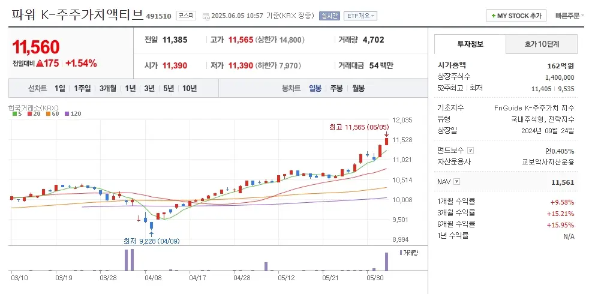Switch the candlestick chart to 주봉
595x294 pixels.
(336, 88)
